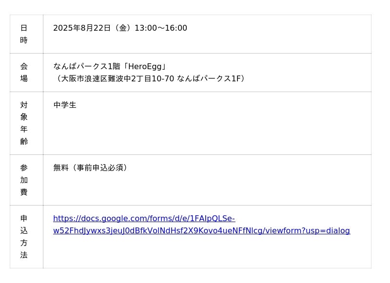
Task: Click the 対象年齢 row header cell
Action: click(x=24, y=123)
